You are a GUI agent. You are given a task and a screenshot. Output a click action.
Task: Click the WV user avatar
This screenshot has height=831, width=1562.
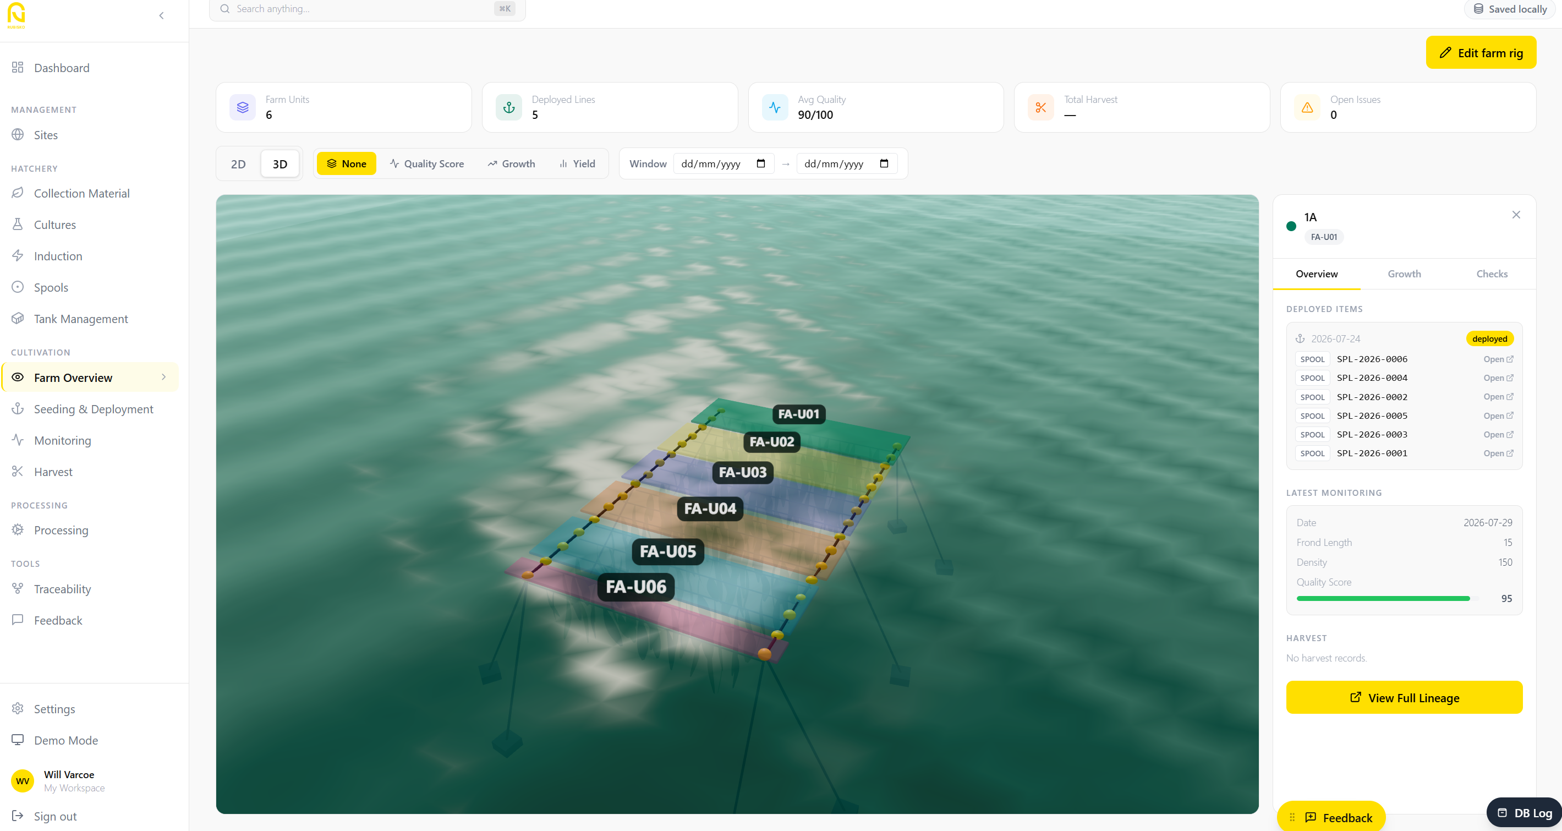click(23, 781)
